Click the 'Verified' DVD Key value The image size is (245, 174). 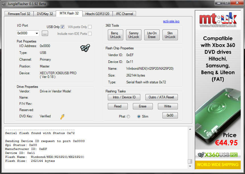pos(45,116)
